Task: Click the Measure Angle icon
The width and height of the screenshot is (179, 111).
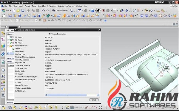Action: pyautogui.click(x=163, y=11)
